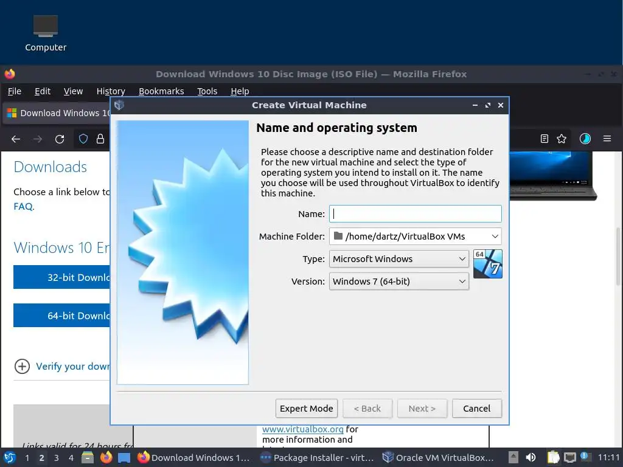The height and width of the screenshot is (467, 623).
Task: Open the start menu icon in taskbar
Action: point(10,458)
